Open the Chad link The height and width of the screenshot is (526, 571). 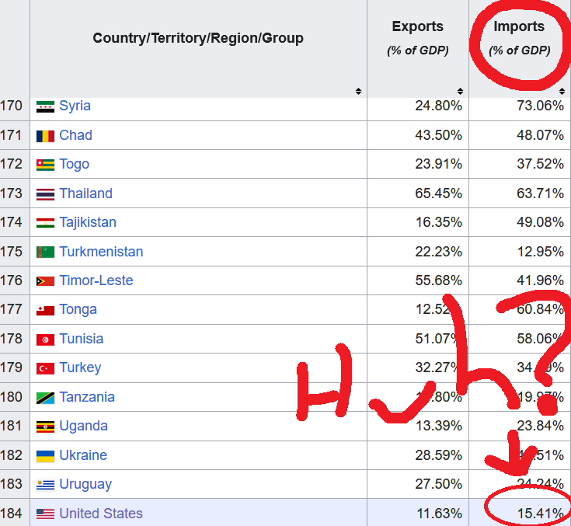pyautogui.click(x=76, y=135)
